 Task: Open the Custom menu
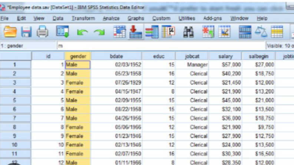pyautogui.click(x=161, y=18)
